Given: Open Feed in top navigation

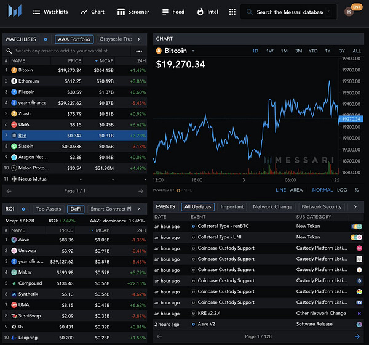Looking at the screenshot, I should pos(173,12).
